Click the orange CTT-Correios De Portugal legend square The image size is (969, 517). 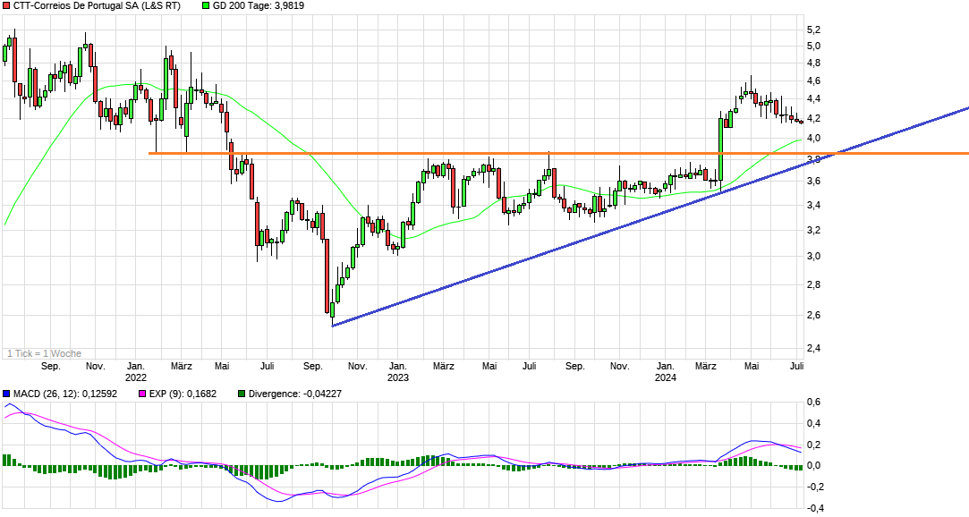click(x=6, y=6)
